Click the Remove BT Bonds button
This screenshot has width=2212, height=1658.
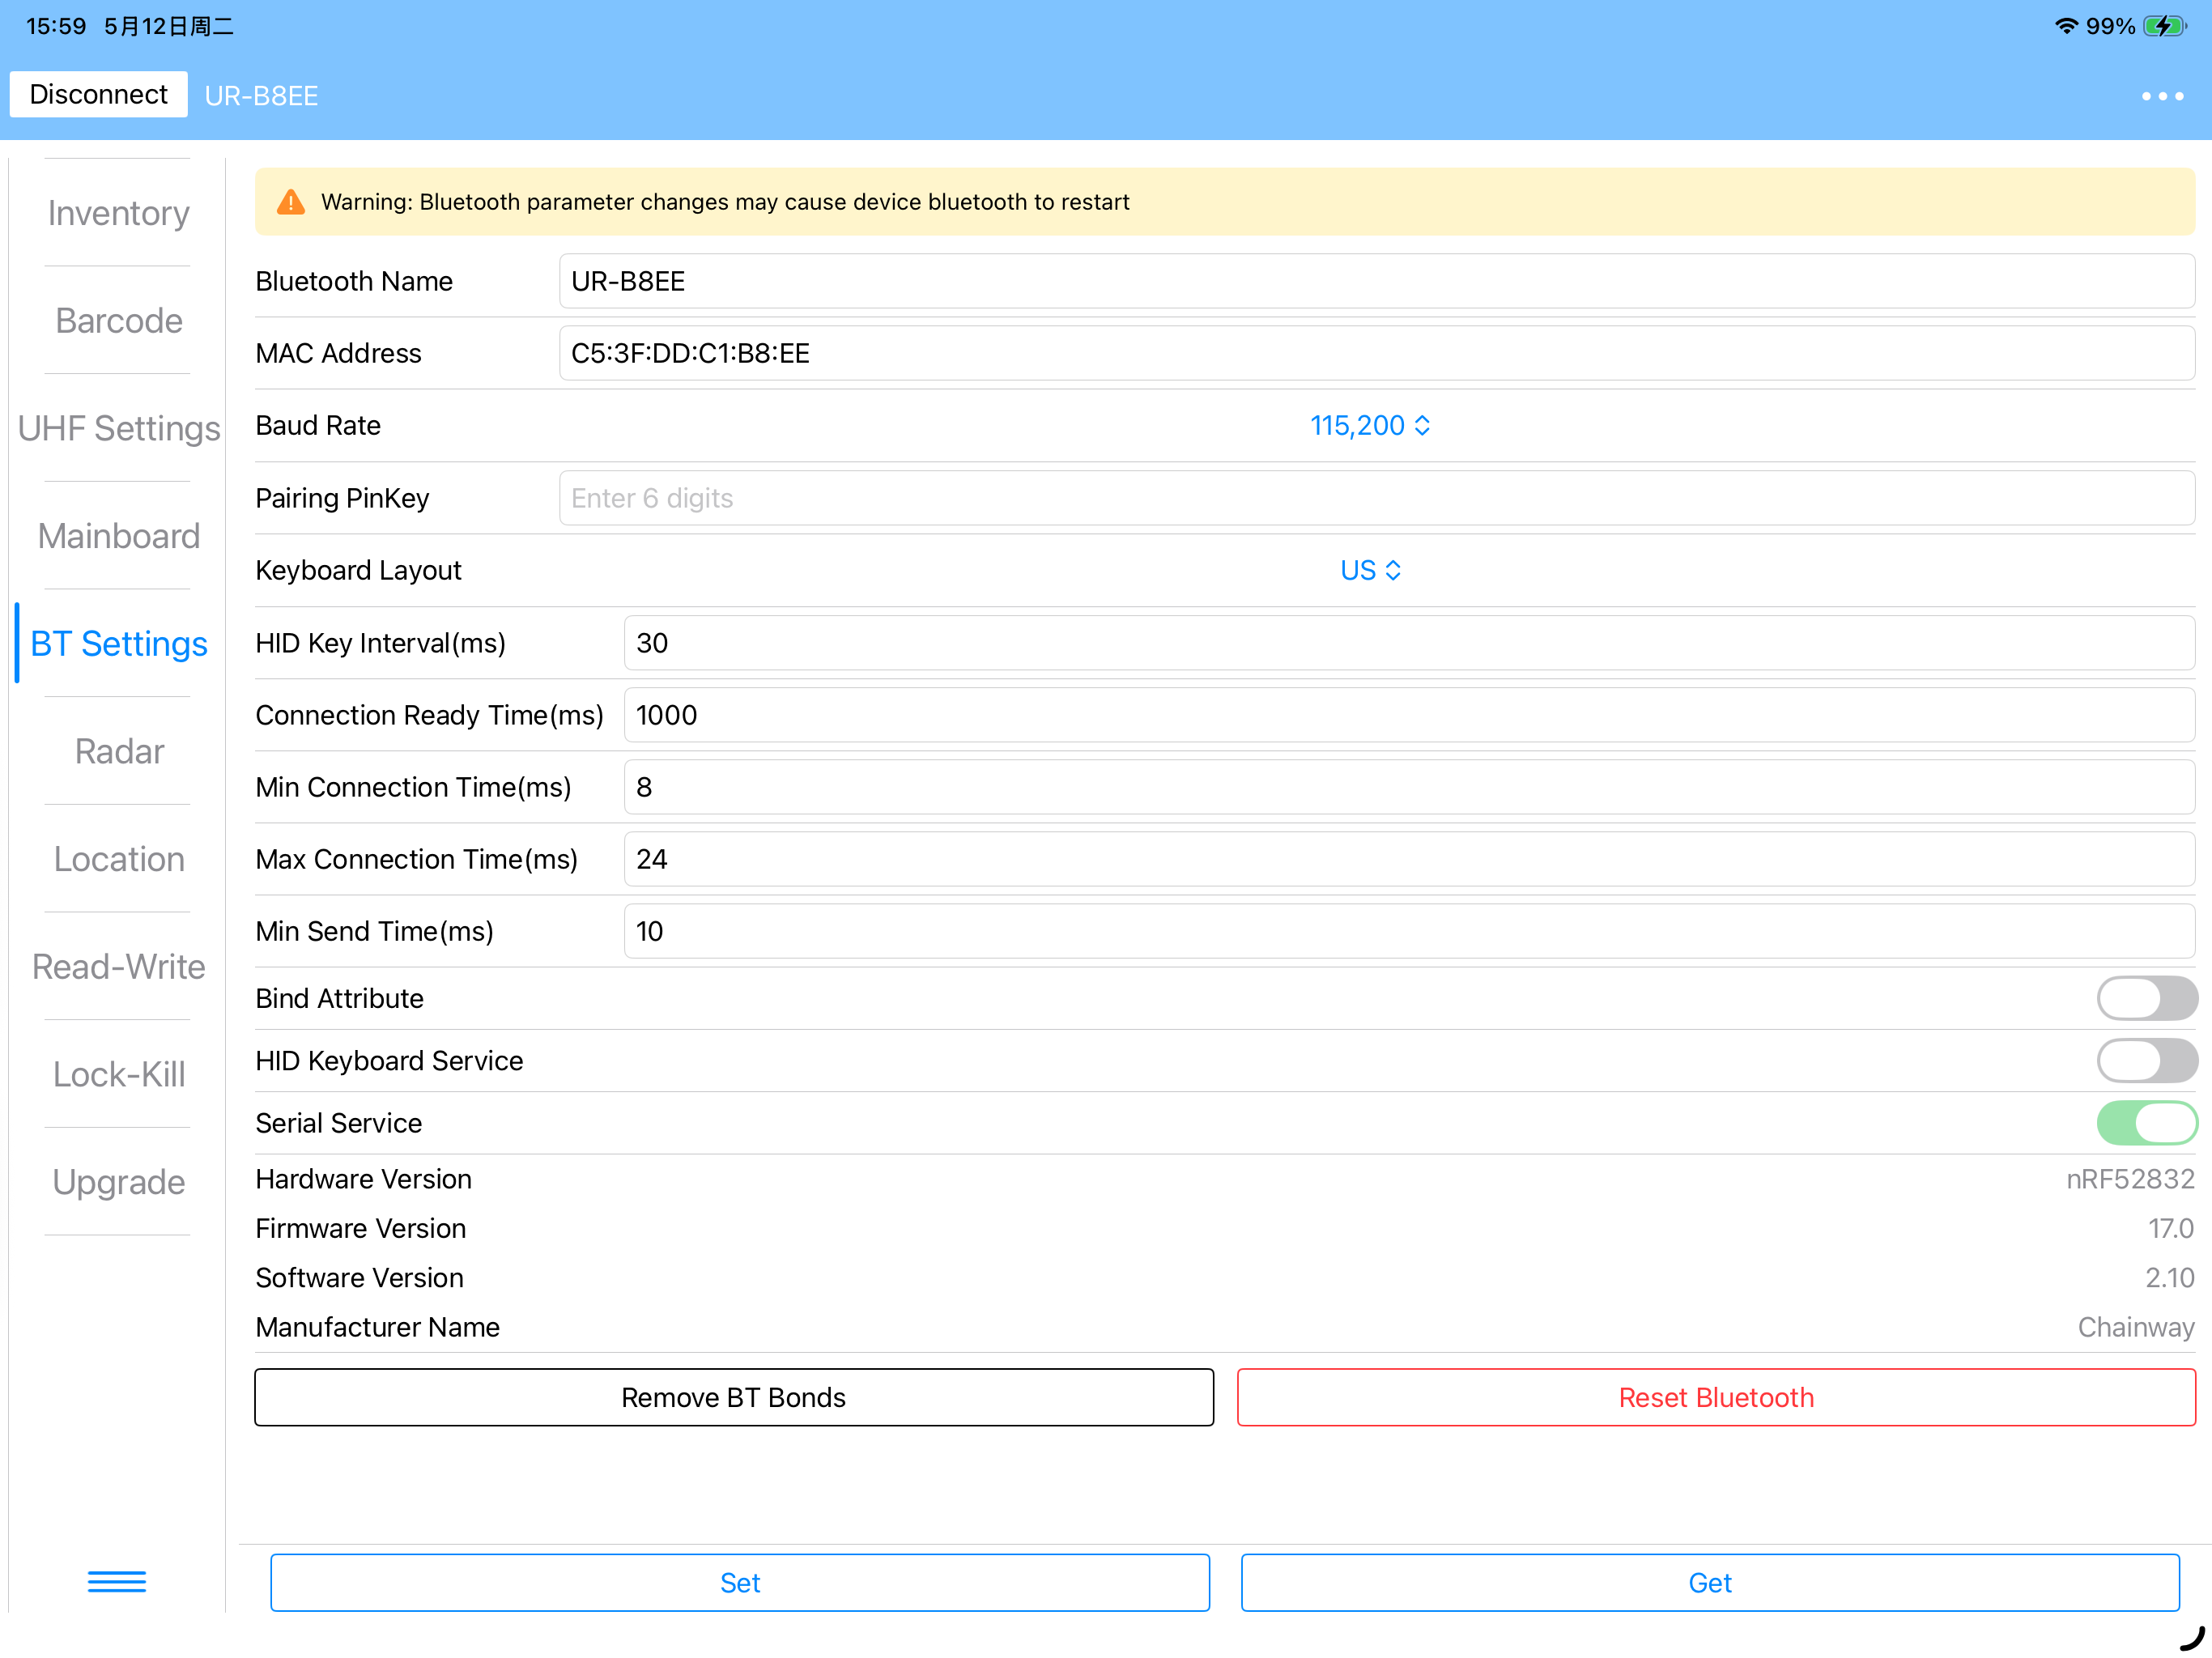pyautogui.click(x=734, y=1397)
